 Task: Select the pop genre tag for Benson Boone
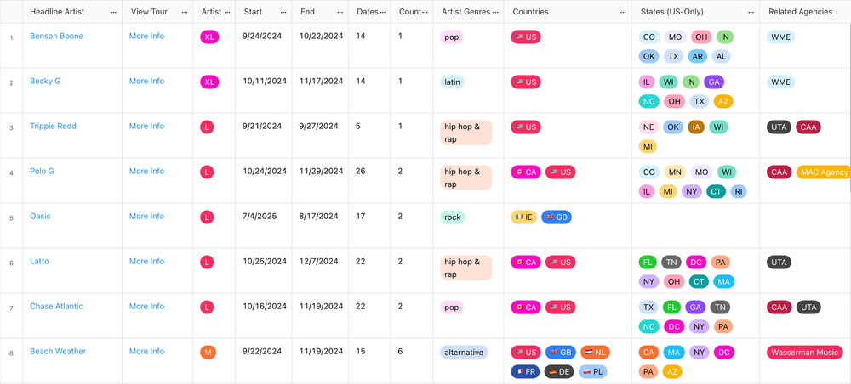click(452, 37)
